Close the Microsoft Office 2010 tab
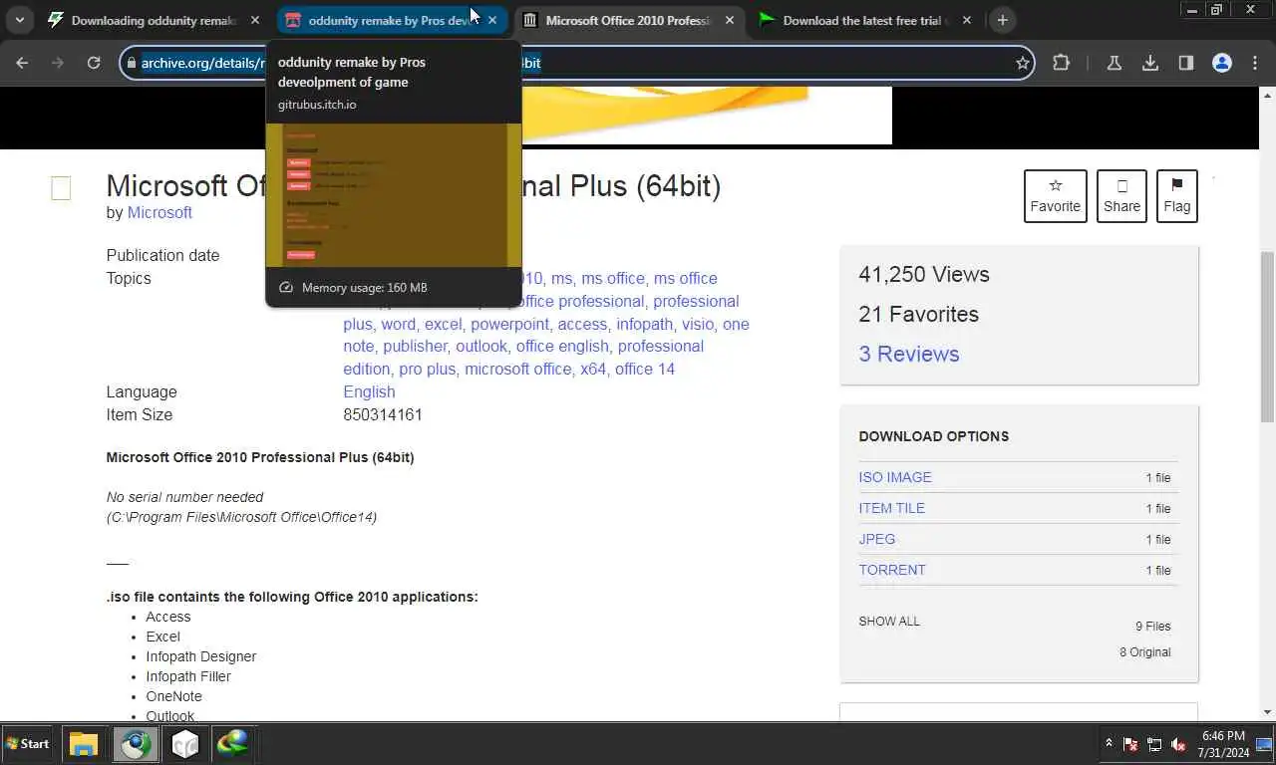 click(x=730, y=20)
